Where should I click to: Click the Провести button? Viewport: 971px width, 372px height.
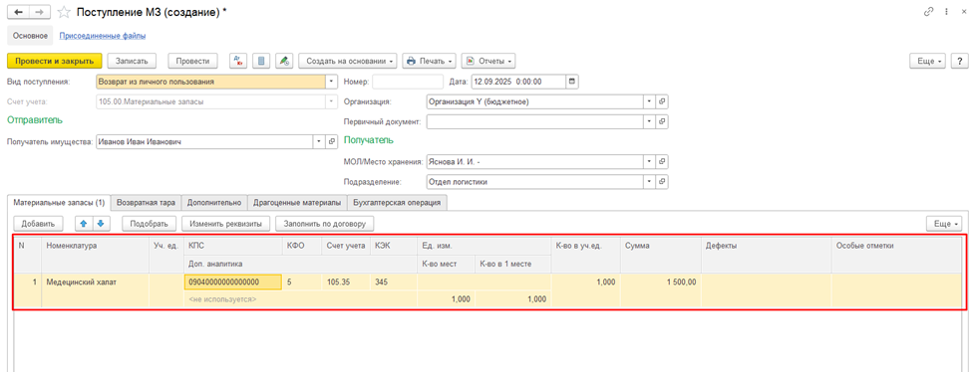click(192, 61)
